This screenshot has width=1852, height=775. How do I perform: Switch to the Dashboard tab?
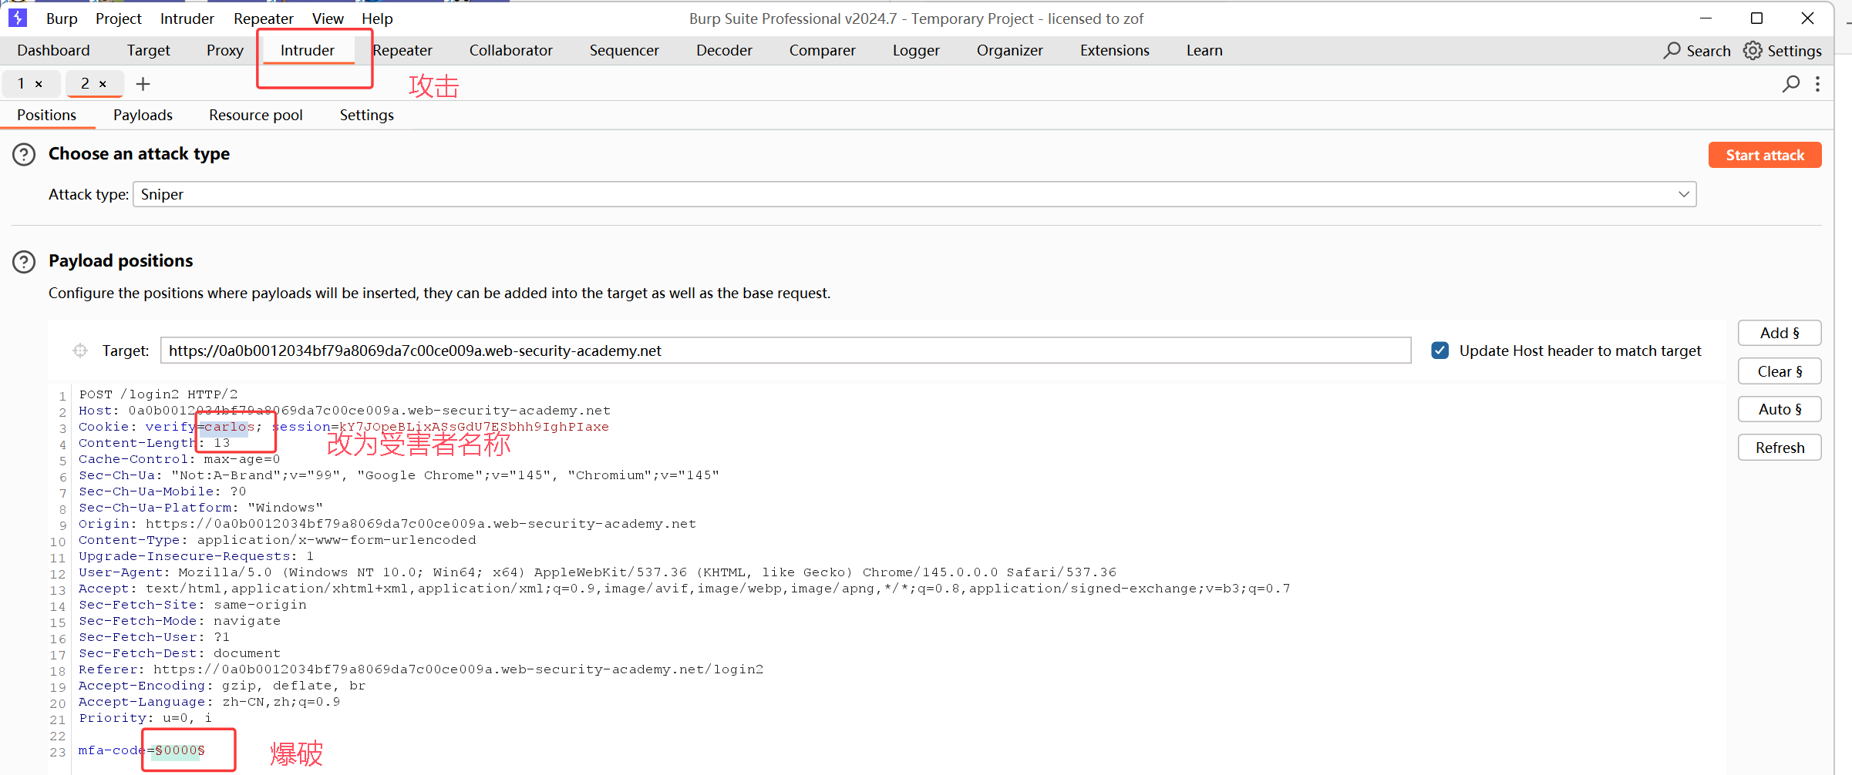tap(53, 51)
